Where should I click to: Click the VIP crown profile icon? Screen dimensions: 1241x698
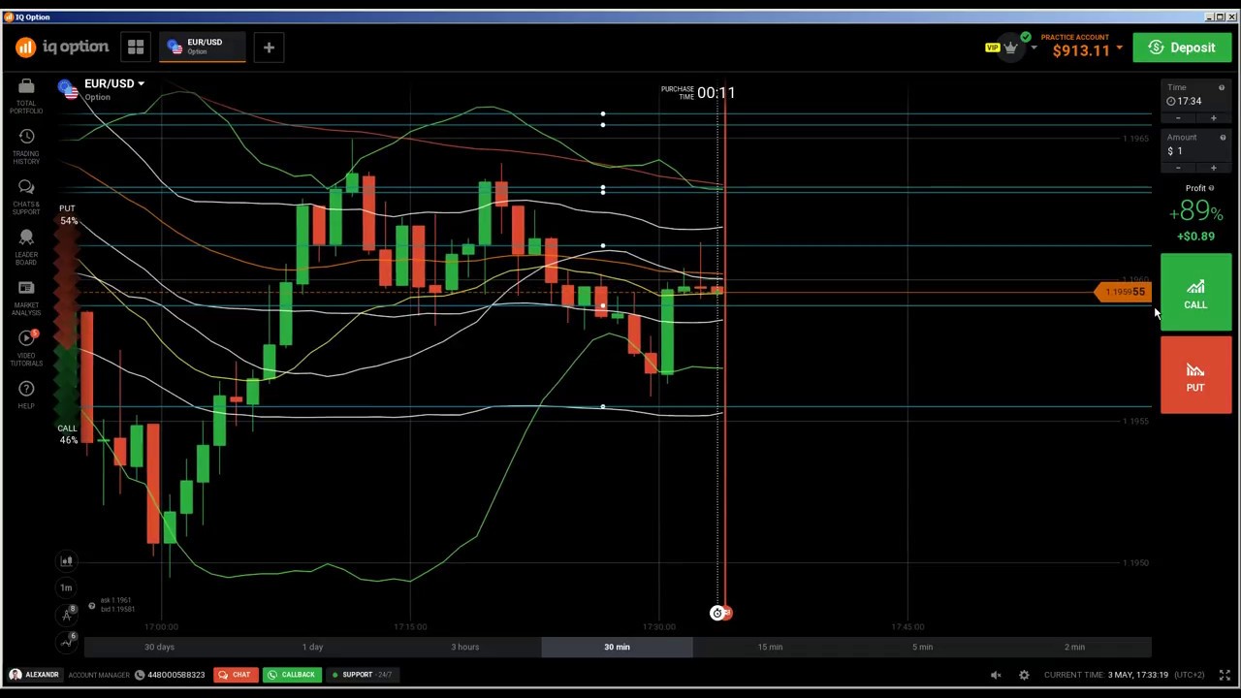[x=1011, y=47]
